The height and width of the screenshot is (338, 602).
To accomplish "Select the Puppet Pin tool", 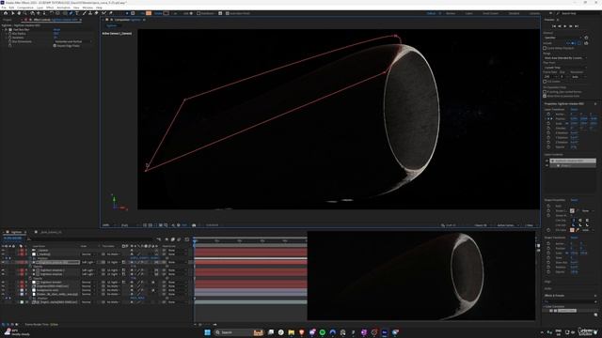I will pyautogui.click(x=111, y=13).
